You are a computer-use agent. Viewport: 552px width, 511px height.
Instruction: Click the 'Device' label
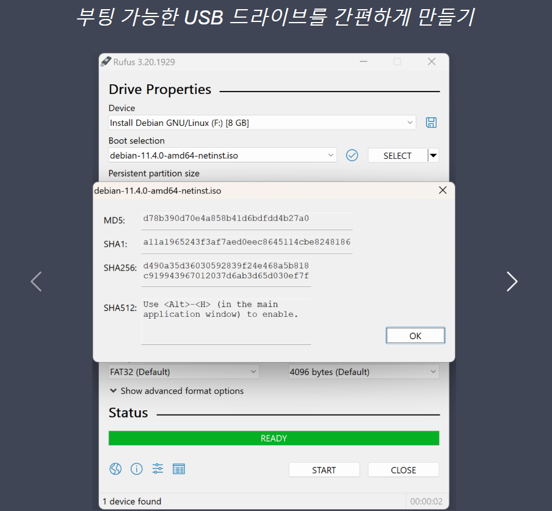pos(122,108)
